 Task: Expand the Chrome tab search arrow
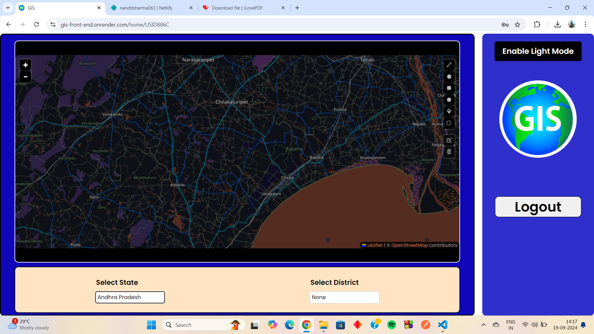(8, 8)
